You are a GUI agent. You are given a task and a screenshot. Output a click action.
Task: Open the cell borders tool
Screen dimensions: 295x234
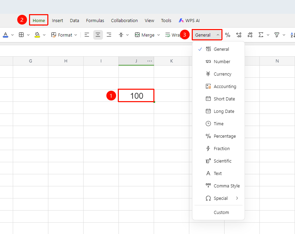[x=21, y=35]
